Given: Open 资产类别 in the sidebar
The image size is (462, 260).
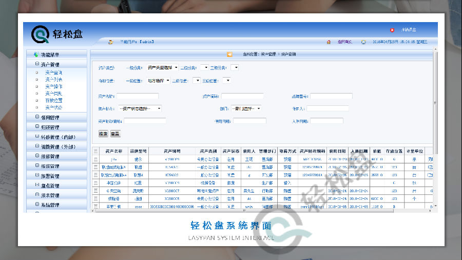Looking at the screenshot, I should [53, 94].
